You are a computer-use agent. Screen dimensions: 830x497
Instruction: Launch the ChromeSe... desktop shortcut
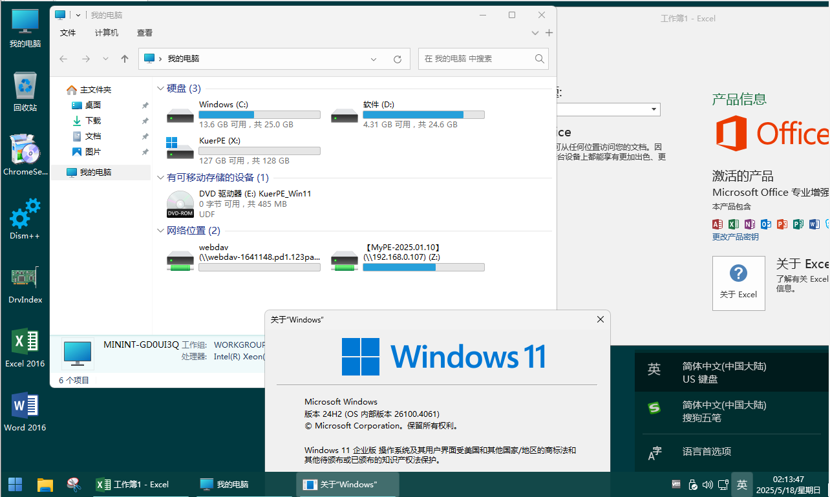pos(25,156)
